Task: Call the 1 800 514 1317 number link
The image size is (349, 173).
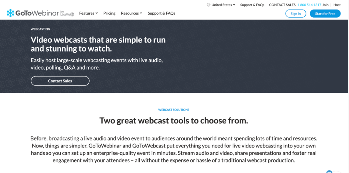Action: coord(309,5)
